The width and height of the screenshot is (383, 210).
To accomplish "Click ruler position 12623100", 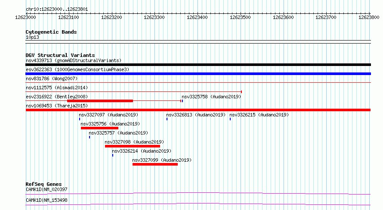I will [68, 17].
